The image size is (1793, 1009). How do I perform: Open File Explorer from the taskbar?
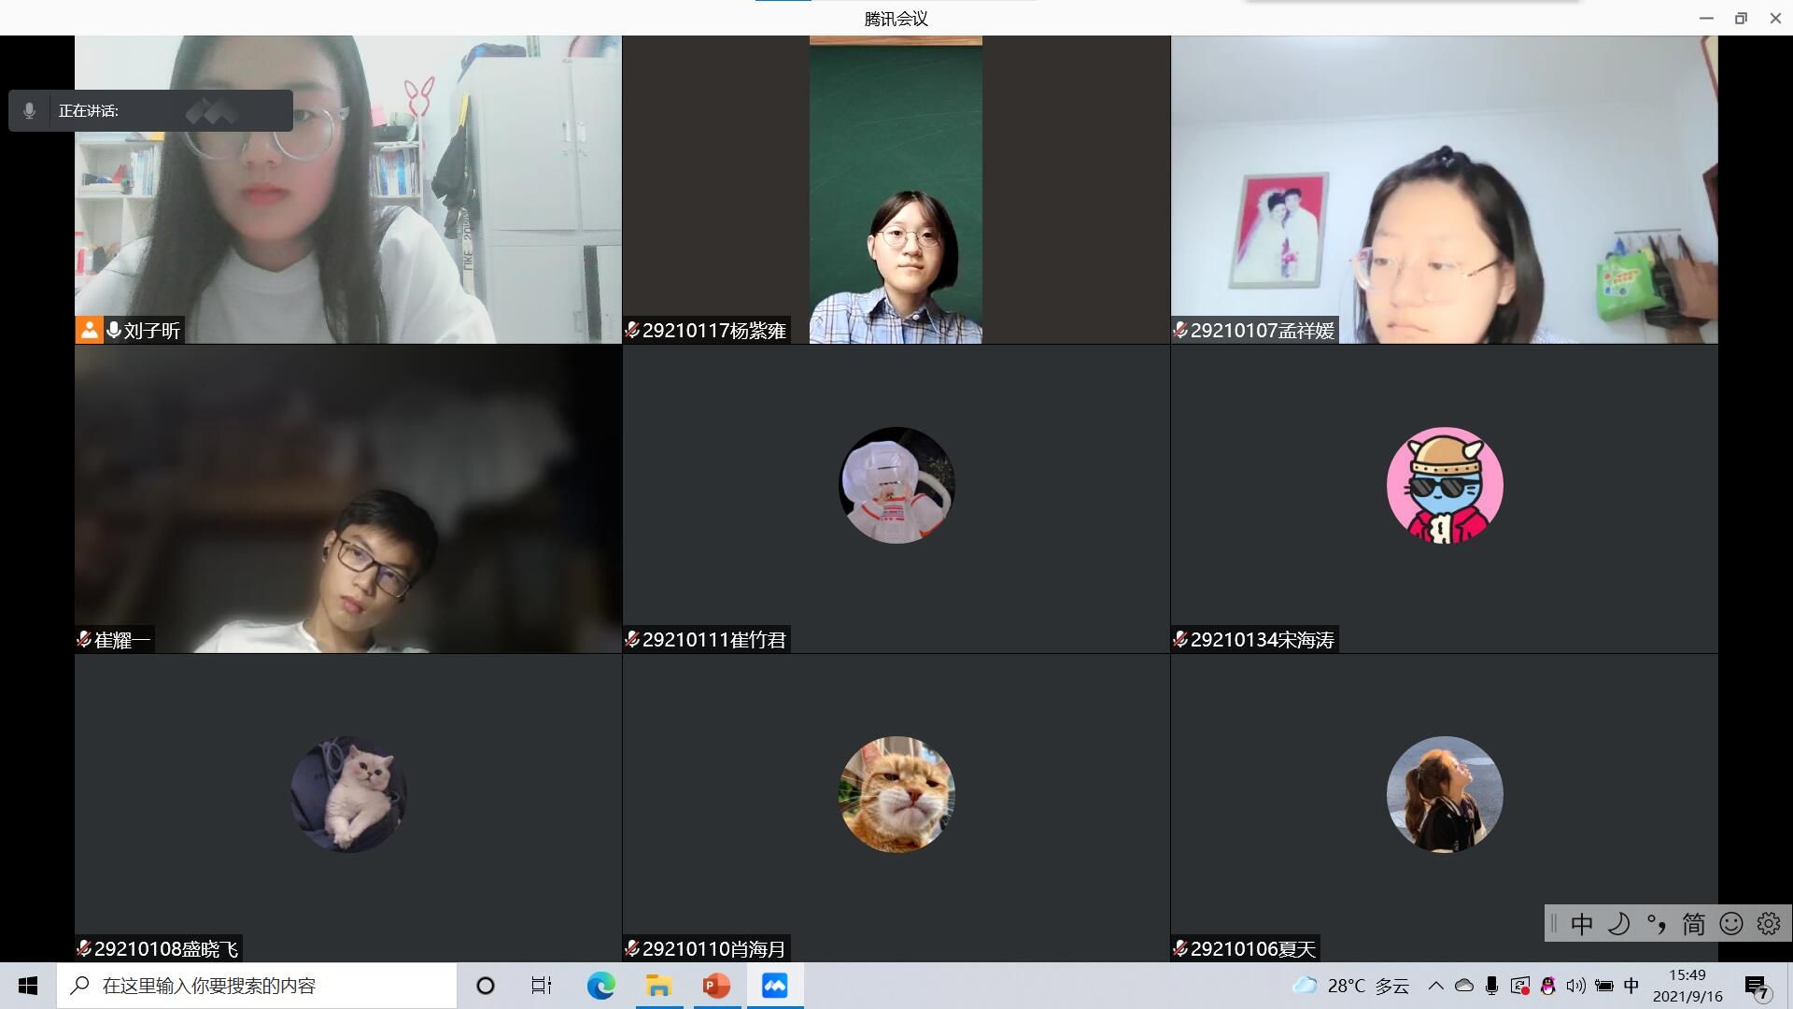click(658, 986)
